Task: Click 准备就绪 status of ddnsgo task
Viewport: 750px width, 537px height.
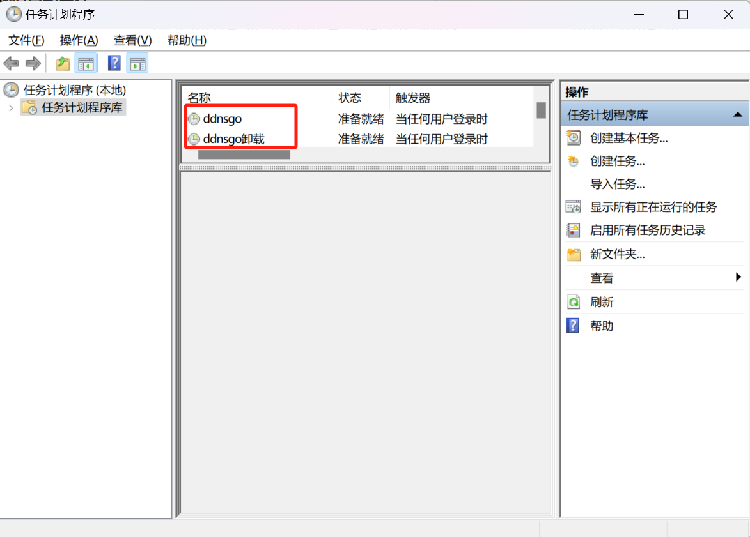Action: point(361,119)
